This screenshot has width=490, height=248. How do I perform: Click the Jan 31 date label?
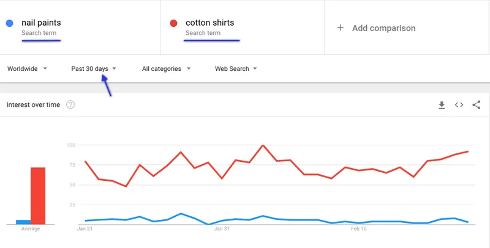click(x=222, y=228)
